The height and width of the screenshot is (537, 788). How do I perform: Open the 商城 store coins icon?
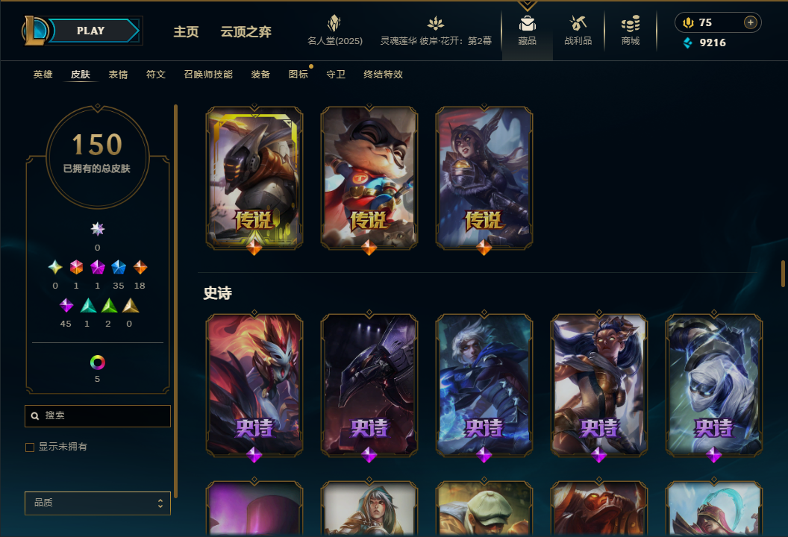(631, 23)
